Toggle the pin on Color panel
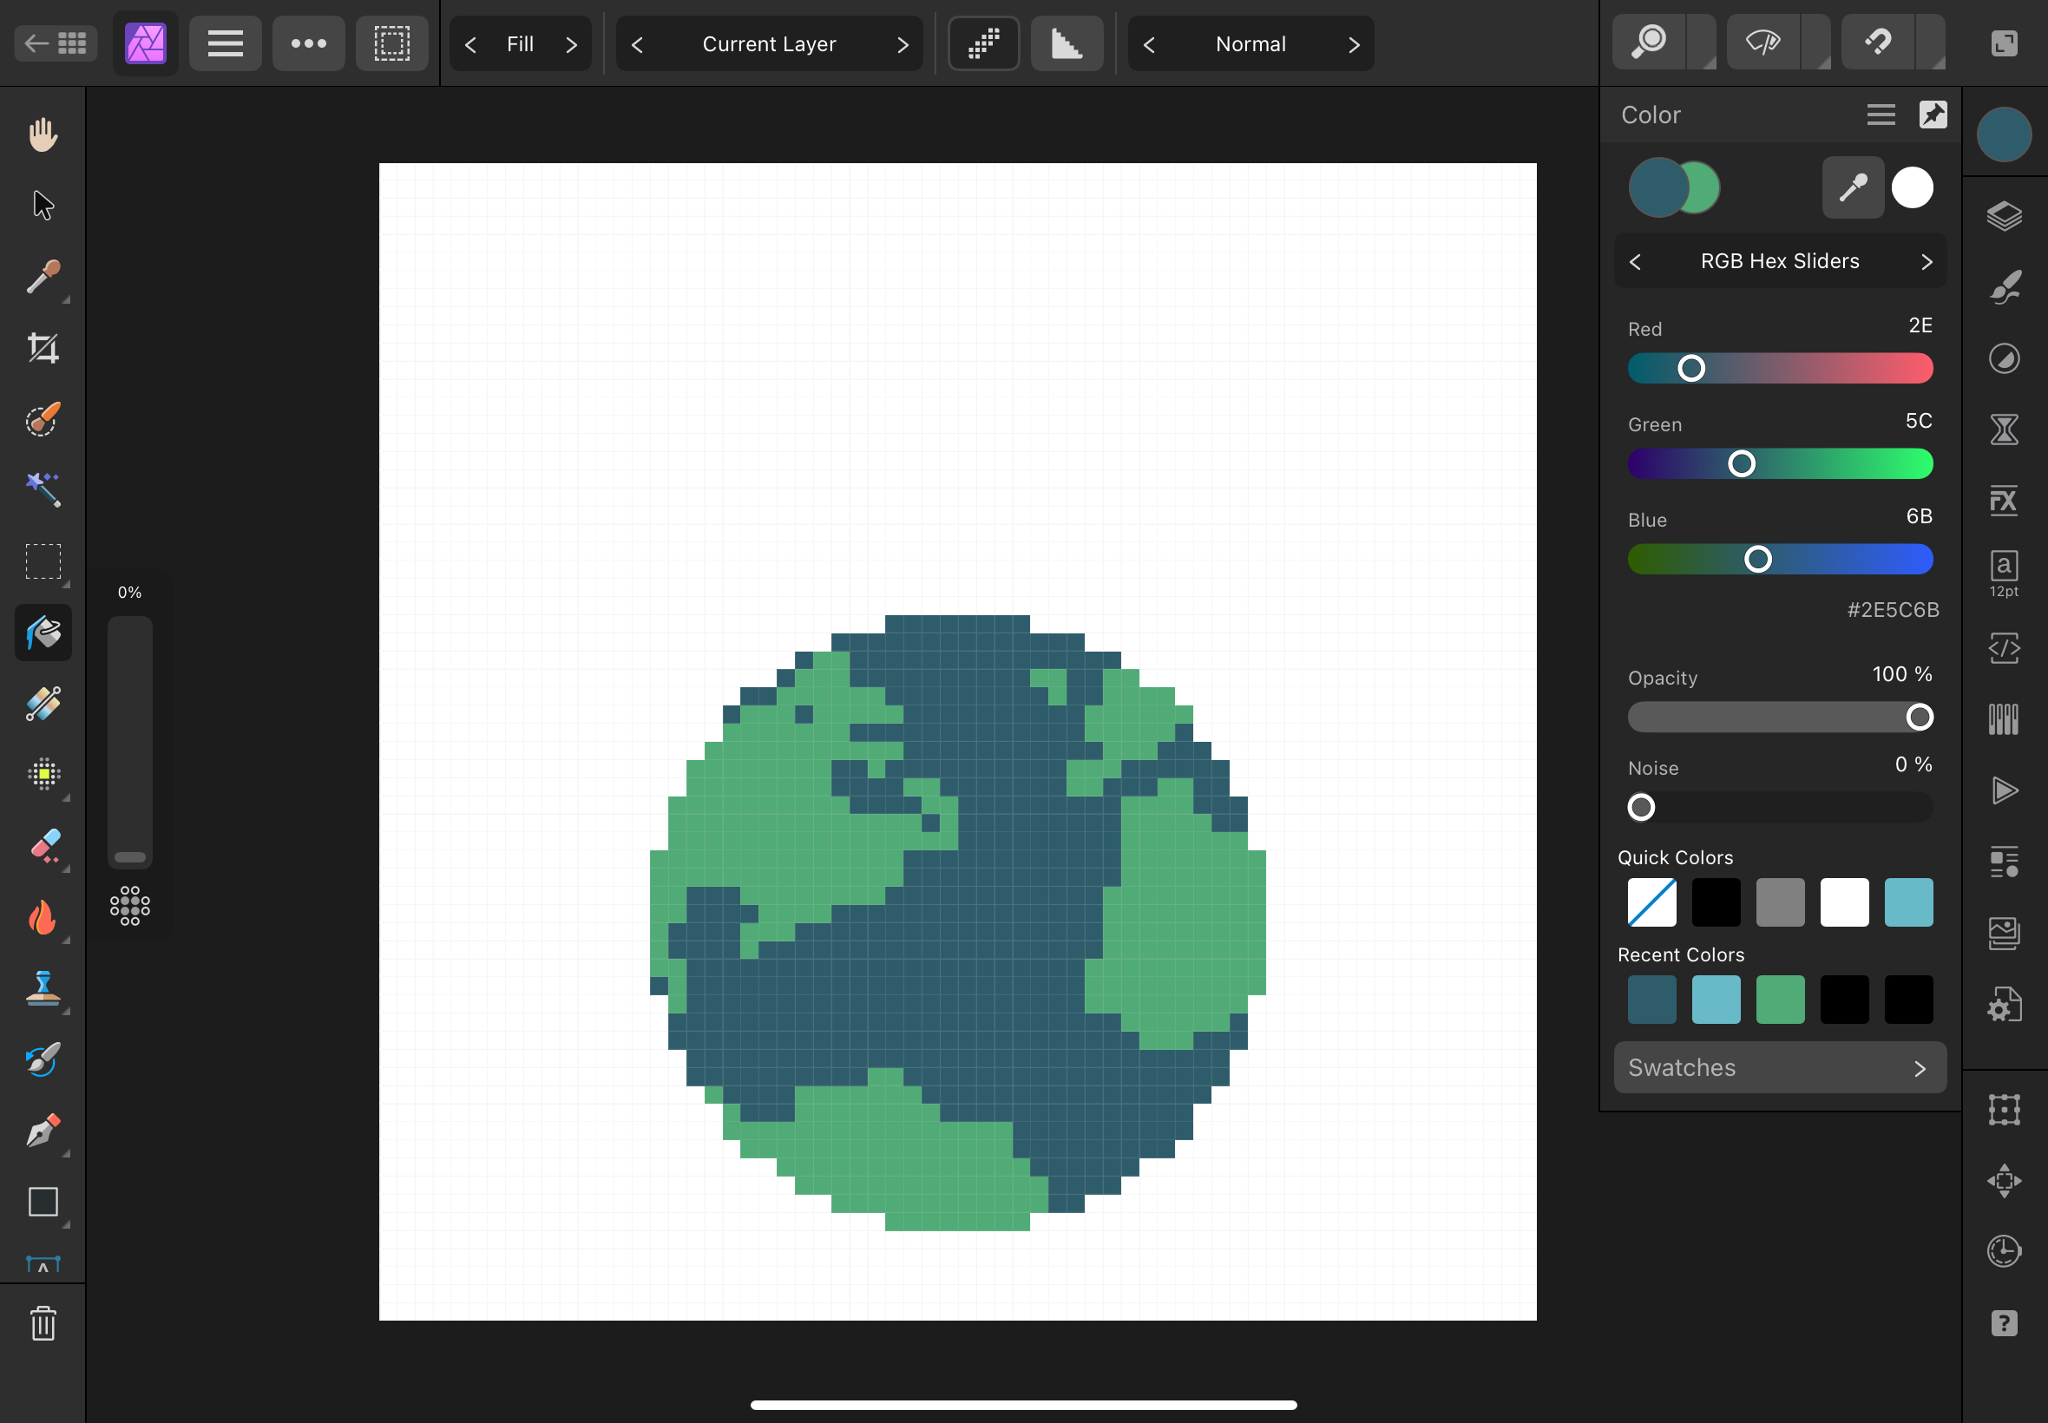Image resolution: width=2048 pixels, height=1423 pixels. click(x=1932, y=115)
